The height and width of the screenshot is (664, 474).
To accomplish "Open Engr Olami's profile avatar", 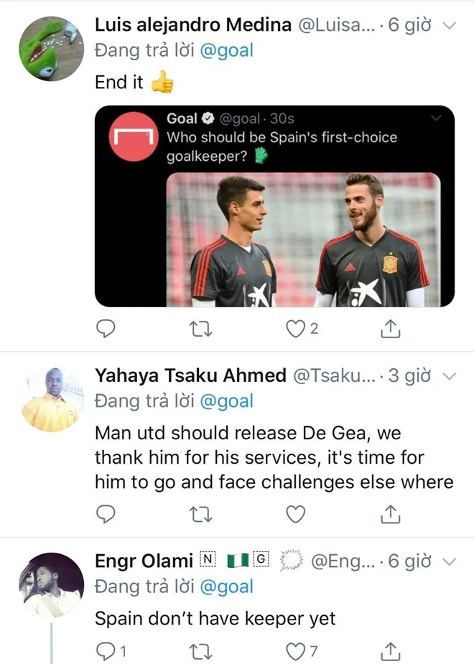I will 52,585.
